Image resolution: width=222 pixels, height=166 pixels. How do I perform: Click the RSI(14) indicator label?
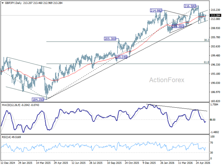(x=6, y=137)
